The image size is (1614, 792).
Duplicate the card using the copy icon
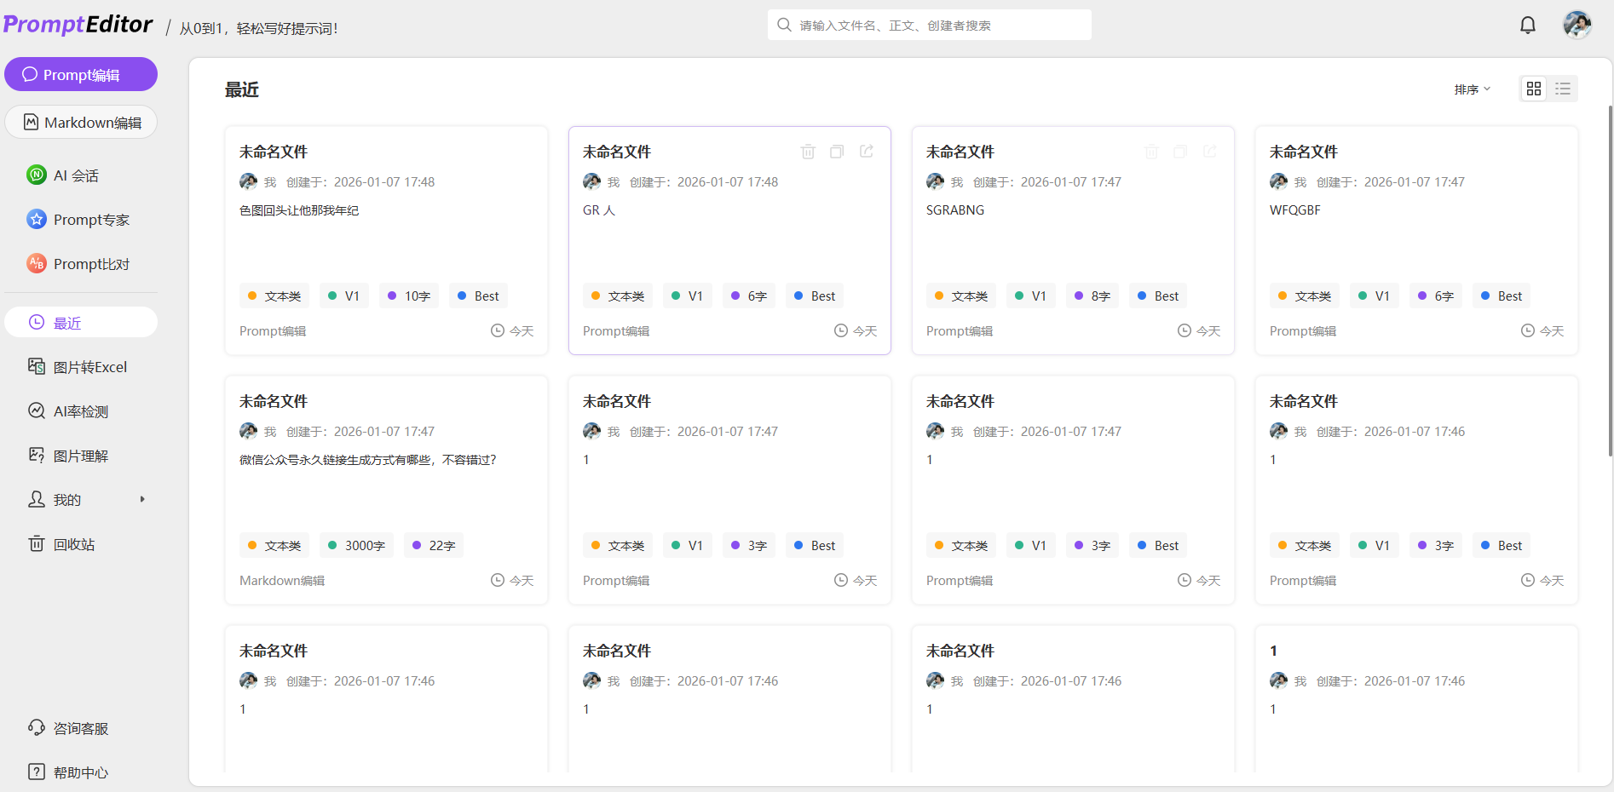837,151
